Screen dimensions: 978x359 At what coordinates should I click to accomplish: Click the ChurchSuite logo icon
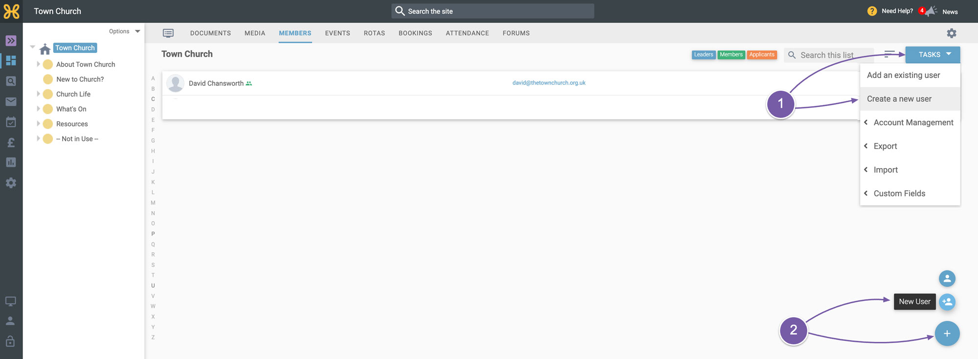click(11, 11)
